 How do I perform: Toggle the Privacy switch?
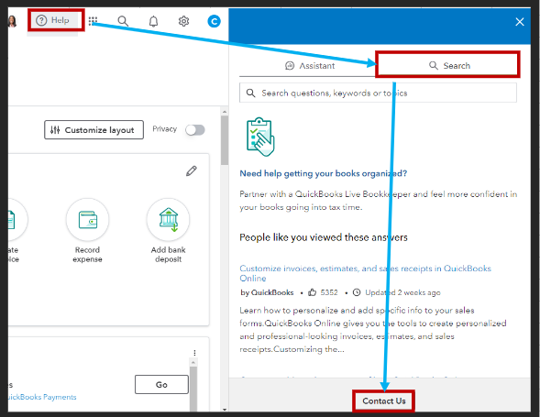tap(195, 130)
